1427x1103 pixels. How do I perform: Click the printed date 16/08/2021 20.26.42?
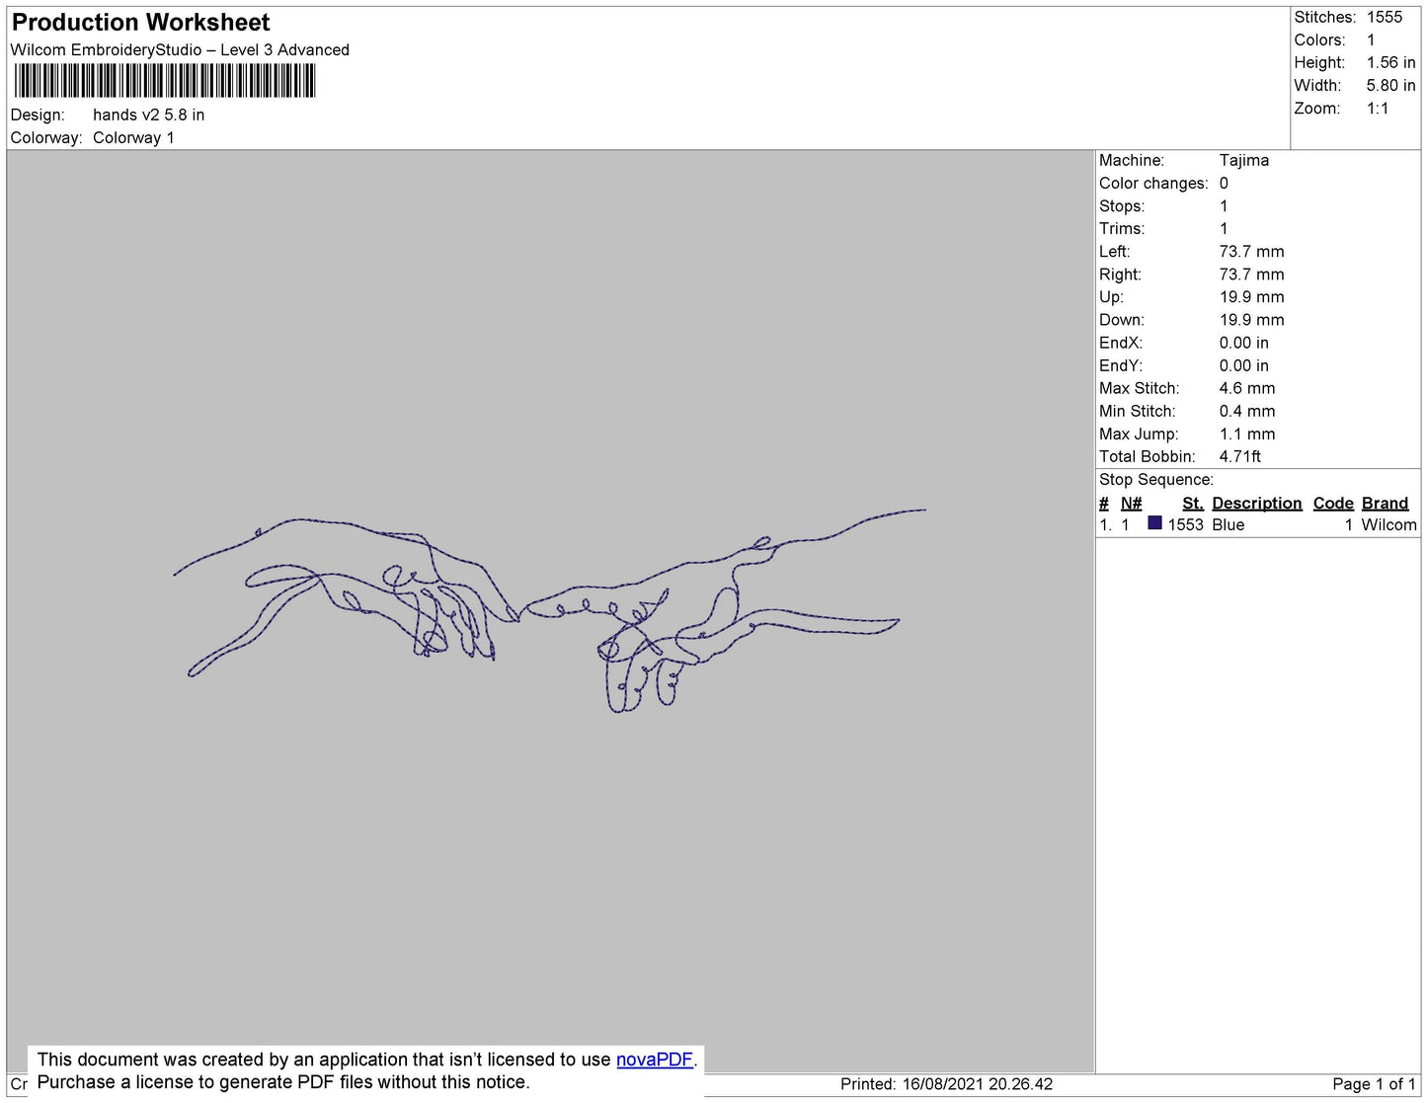click(x=978, y=1084)
